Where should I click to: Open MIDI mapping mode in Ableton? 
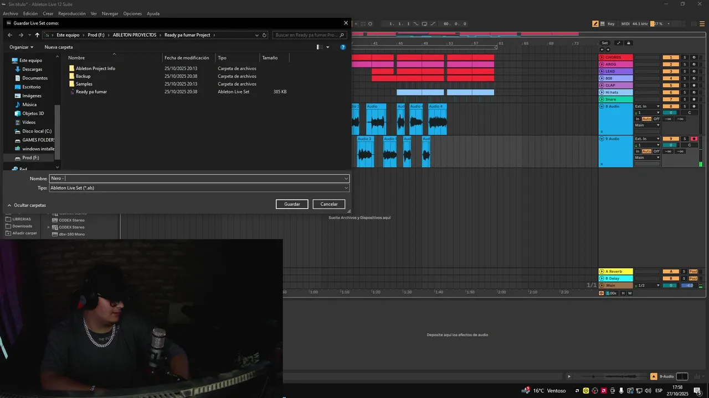pos(626,24)
